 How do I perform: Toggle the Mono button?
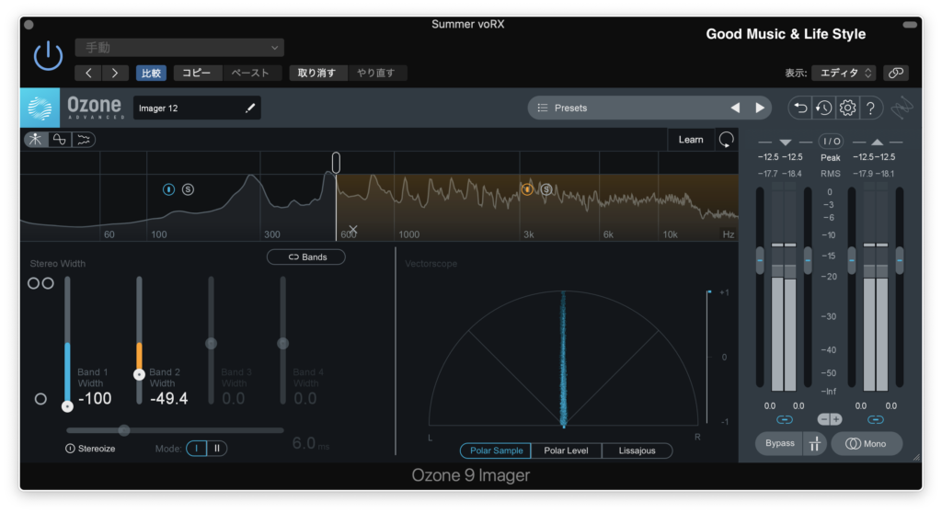click(866, 443)
